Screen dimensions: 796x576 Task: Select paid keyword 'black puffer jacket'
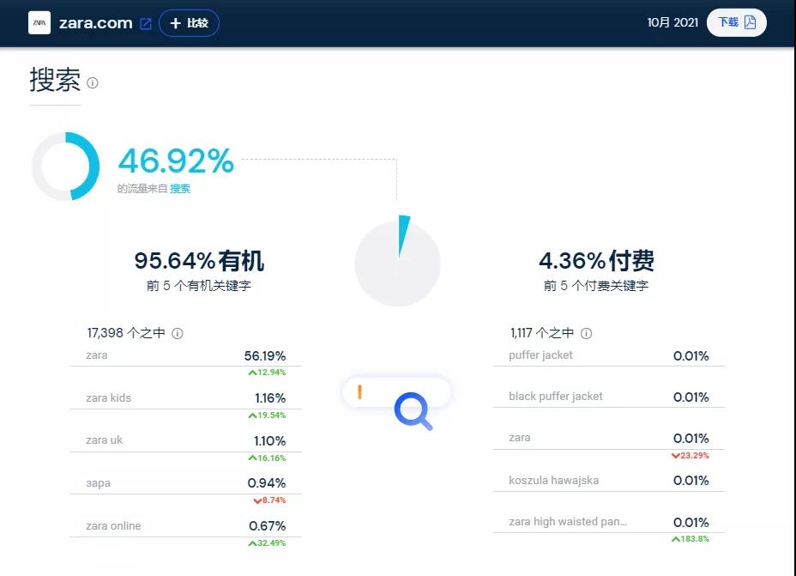tap(556, 397)
